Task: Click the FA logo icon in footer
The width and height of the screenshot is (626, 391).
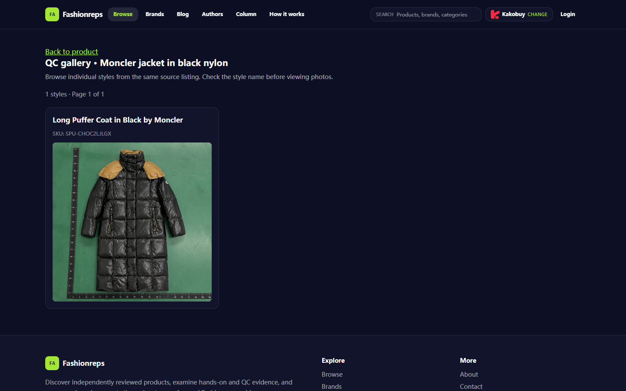Action: click(x=52, y=363)
